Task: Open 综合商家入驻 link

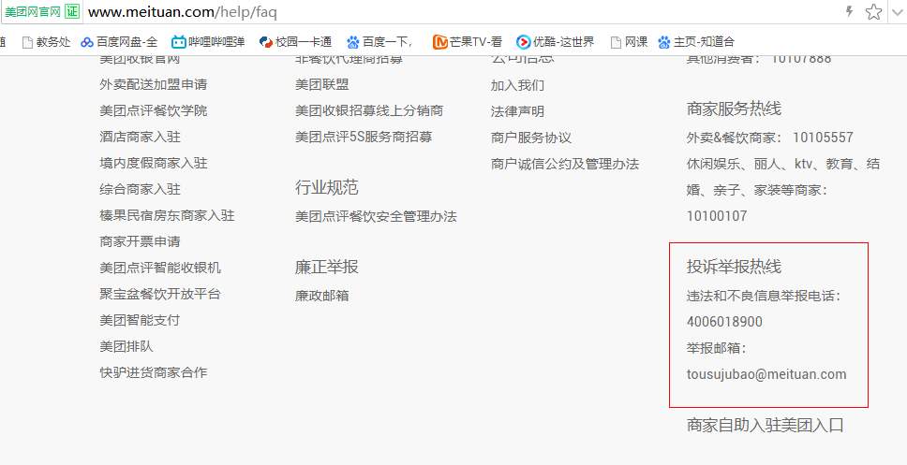Action: coord(140,190)
